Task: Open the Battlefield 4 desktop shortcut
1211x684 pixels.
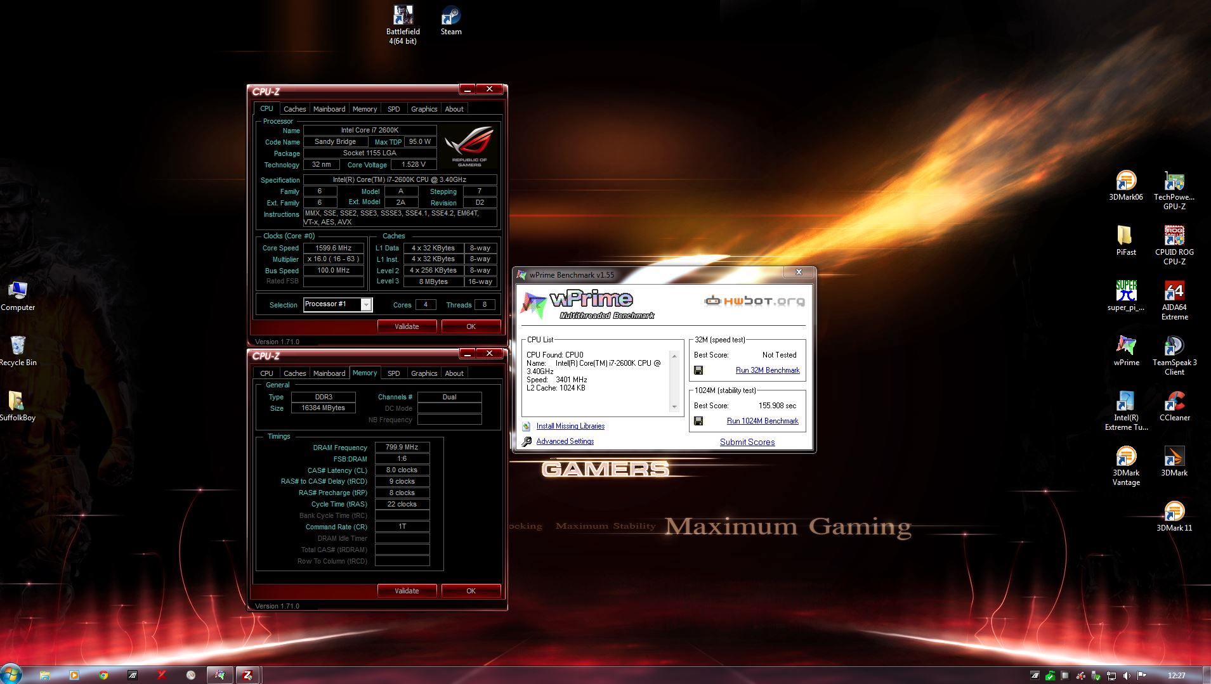Action: 403,25
